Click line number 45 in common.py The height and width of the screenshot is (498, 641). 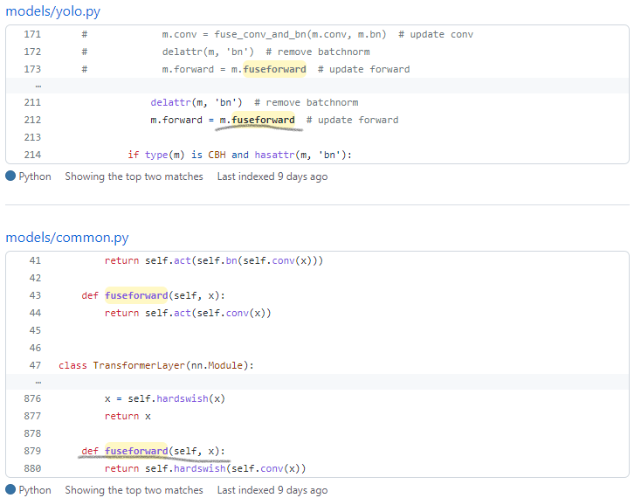coord(35,330)
